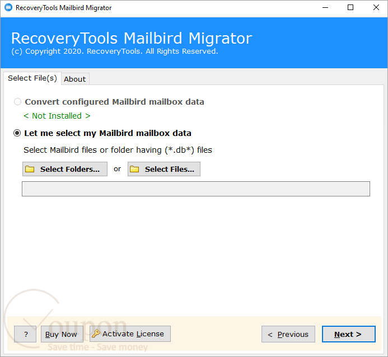388x357 pixels.
Task: Click the empty file path field
Action: point(196,189)
